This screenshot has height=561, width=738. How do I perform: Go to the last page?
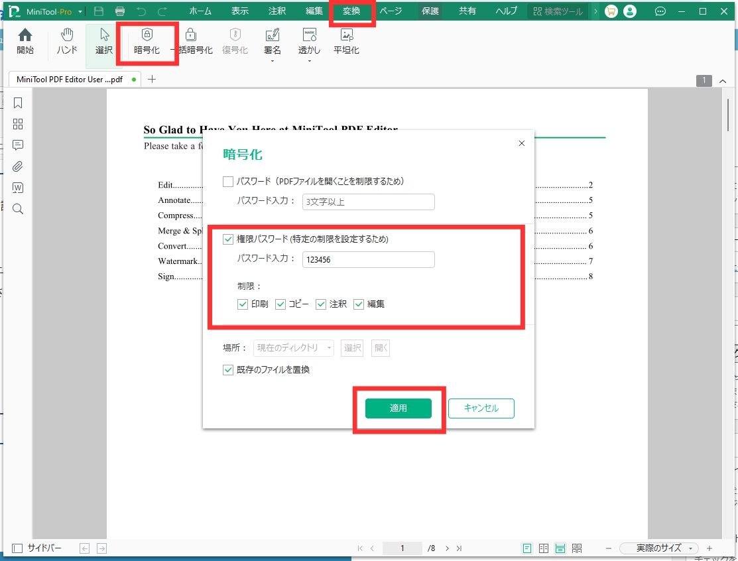coord(460,548)
